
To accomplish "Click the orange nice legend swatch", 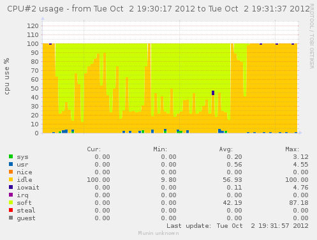I will pos(11,172).
